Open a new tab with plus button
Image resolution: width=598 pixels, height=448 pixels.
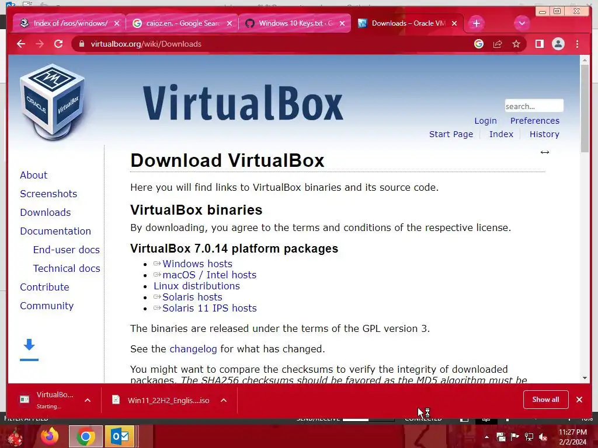[x=476, y=23]
